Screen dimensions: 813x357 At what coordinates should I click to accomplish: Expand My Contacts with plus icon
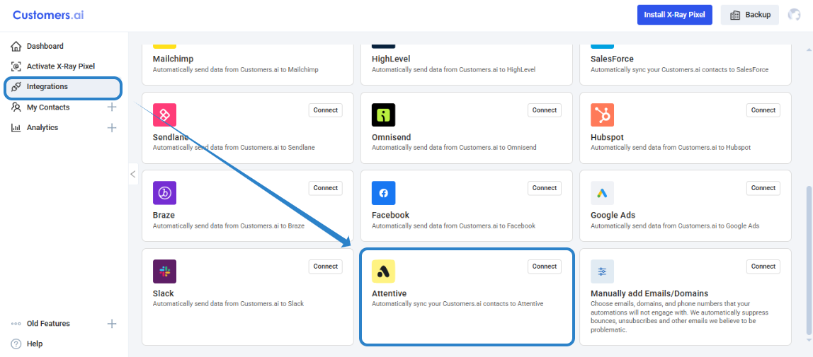111,107
